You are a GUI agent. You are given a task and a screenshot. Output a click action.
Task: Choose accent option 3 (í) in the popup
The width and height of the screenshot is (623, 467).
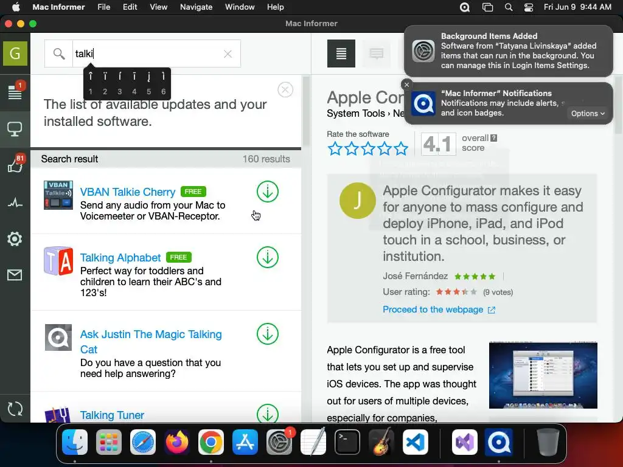120,83
